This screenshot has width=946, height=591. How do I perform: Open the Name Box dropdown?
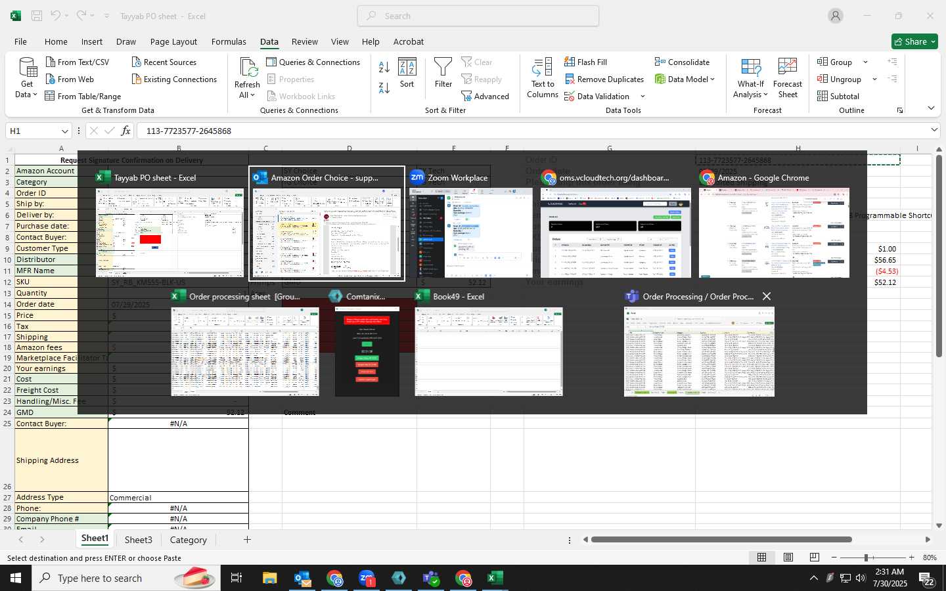coord(64,131)
